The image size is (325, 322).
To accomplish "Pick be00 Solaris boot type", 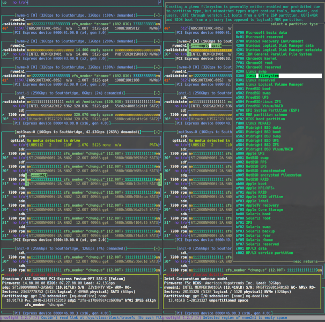I will [253, 214].
